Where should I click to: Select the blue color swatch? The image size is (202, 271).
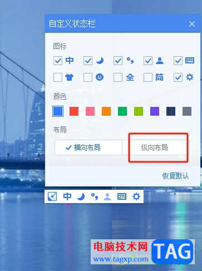[58, 111]
